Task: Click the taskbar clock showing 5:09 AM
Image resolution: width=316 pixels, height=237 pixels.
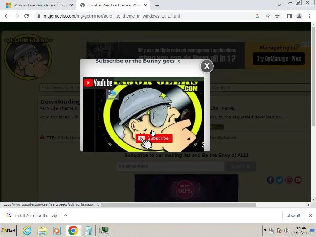Action: 300,230
